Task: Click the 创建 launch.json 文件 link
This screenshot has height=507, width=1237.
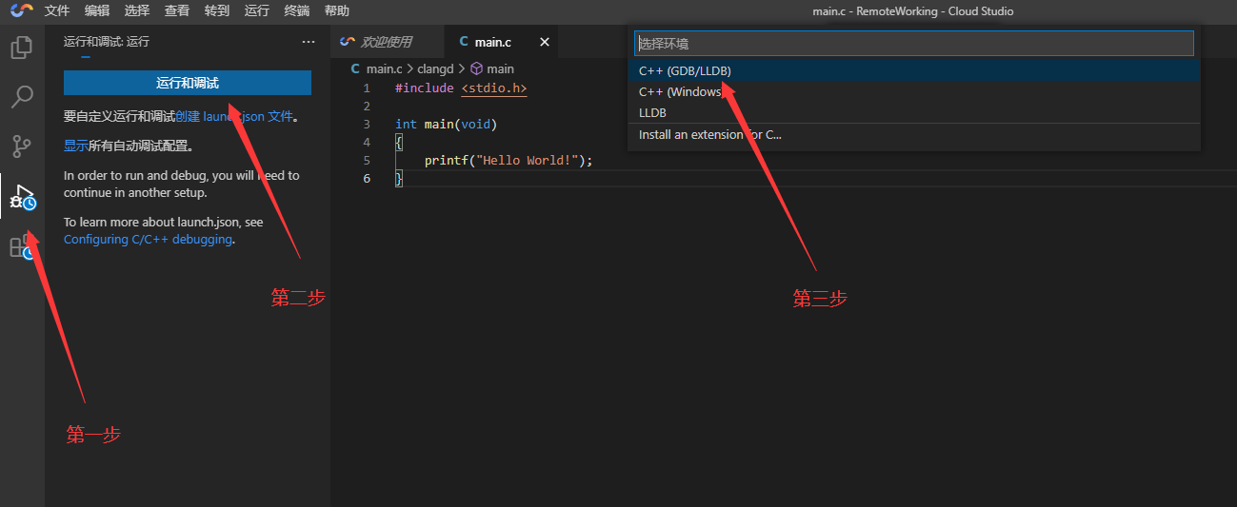Action: (234, 117)
